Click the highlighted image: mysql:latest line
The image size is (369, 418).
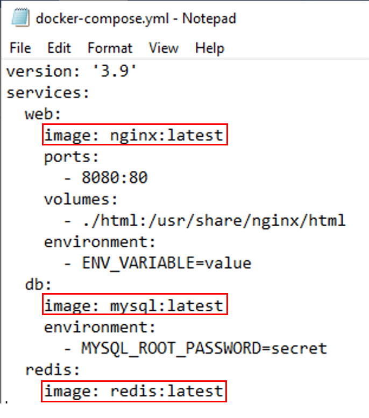tap(134, 304)
